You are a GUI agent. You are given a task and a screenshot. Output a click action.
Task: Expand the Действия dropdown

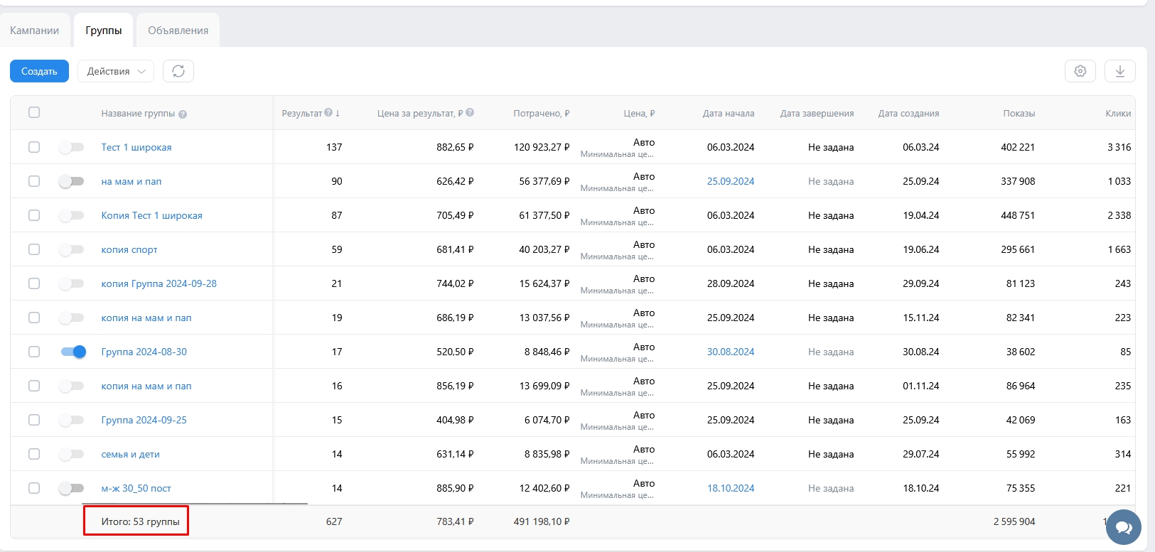(x=116, y=71)
